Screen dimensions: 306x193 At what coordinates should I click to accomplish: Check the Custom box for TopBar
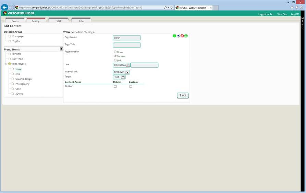[131, 86]
